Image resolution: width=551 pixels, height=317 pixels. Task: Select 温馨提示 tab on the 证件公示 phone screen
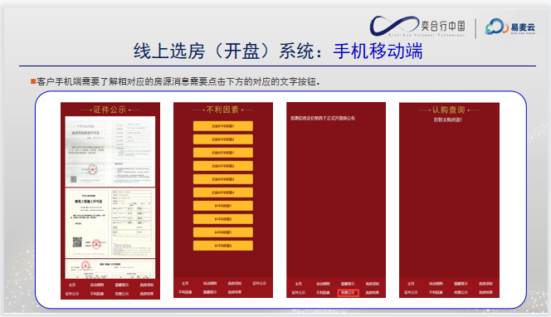[x=122, y=285]
